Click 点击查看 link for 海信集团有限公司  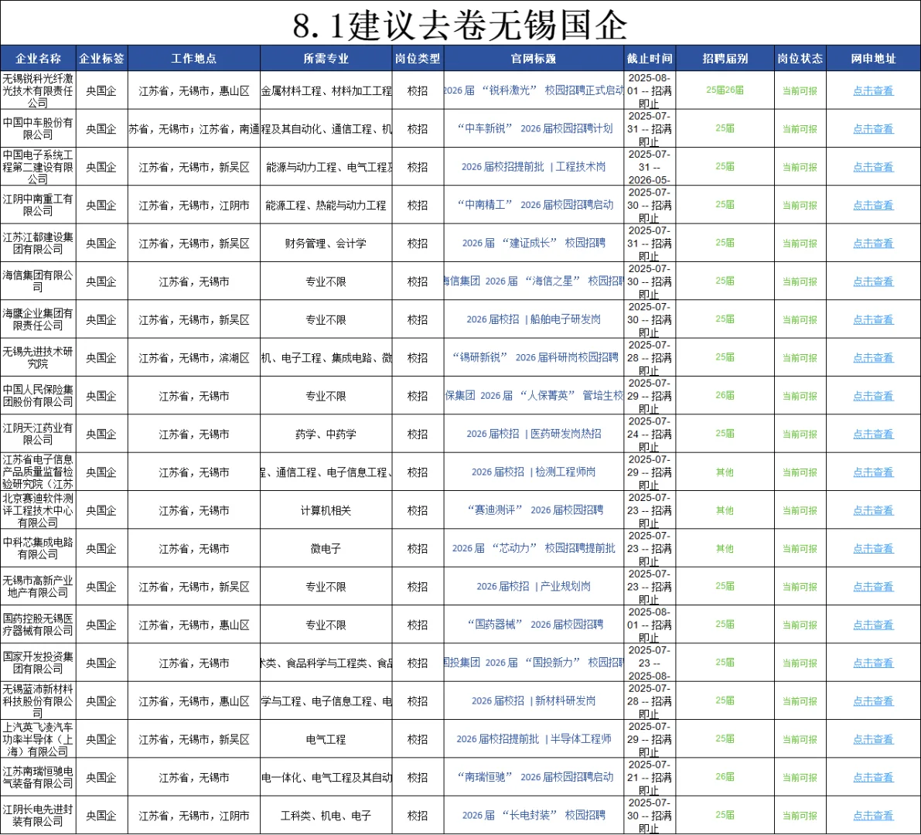pos(873,281)
